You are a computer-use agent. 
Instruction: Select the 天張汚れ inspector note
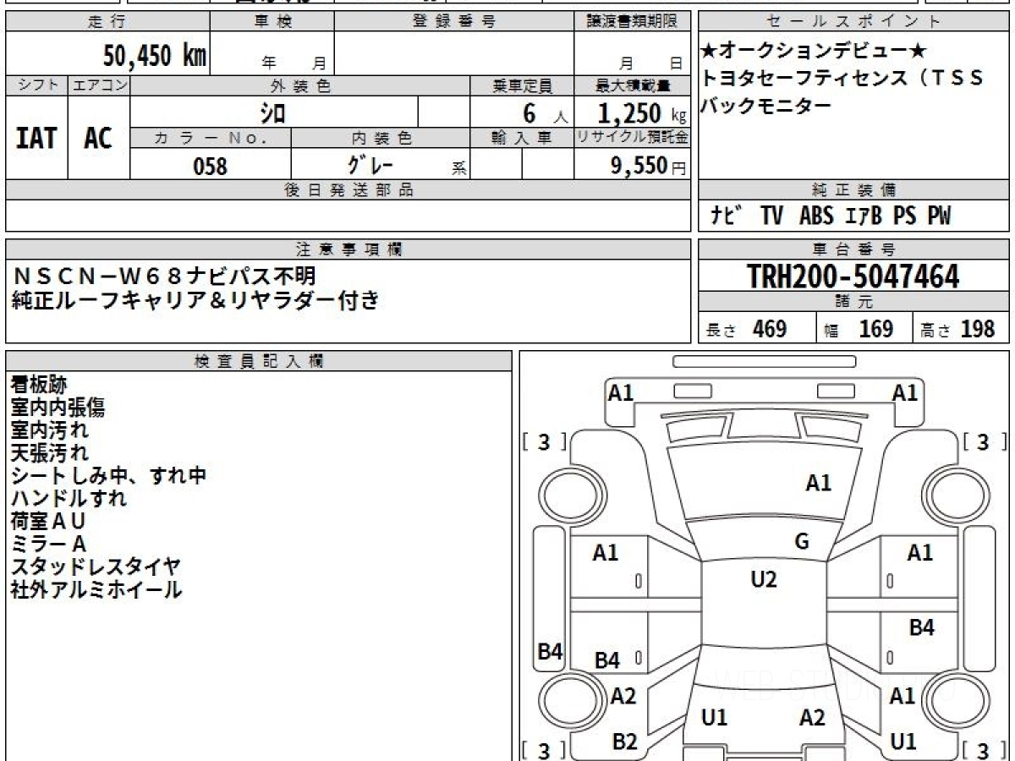49,453
